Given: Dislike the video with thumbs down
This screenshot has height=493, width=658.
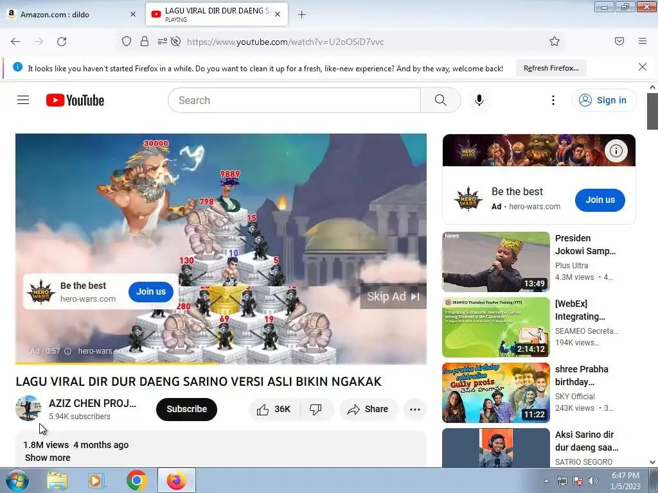Looking at the screenshot, I should [316, 410].
